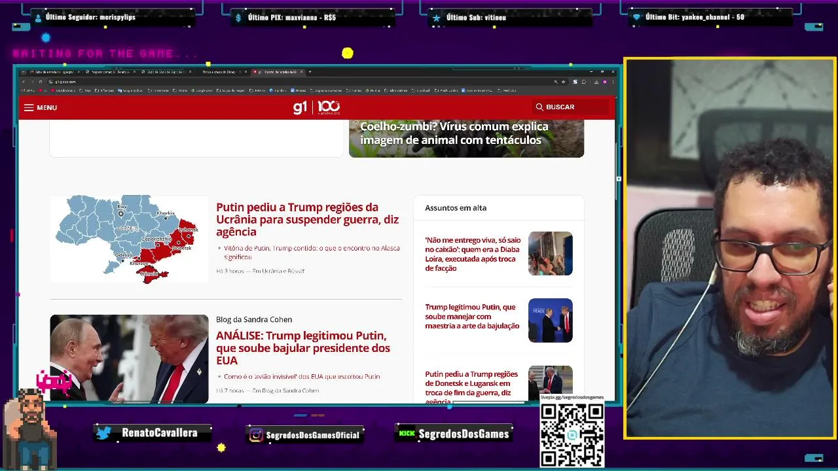Open Blog da Sandra Cohen label

pyautogui.click(x=254, y=319)
